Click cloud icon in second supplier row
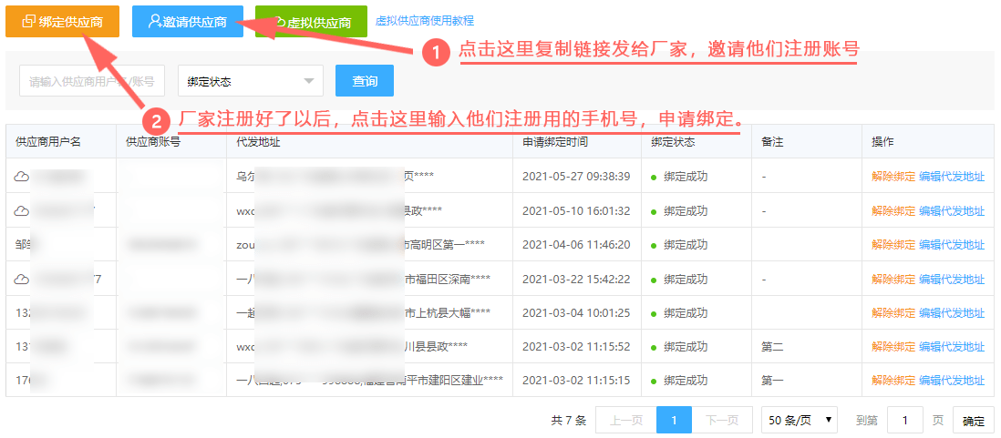Viewport: 1001px width, 438px height. pos(22,210)
